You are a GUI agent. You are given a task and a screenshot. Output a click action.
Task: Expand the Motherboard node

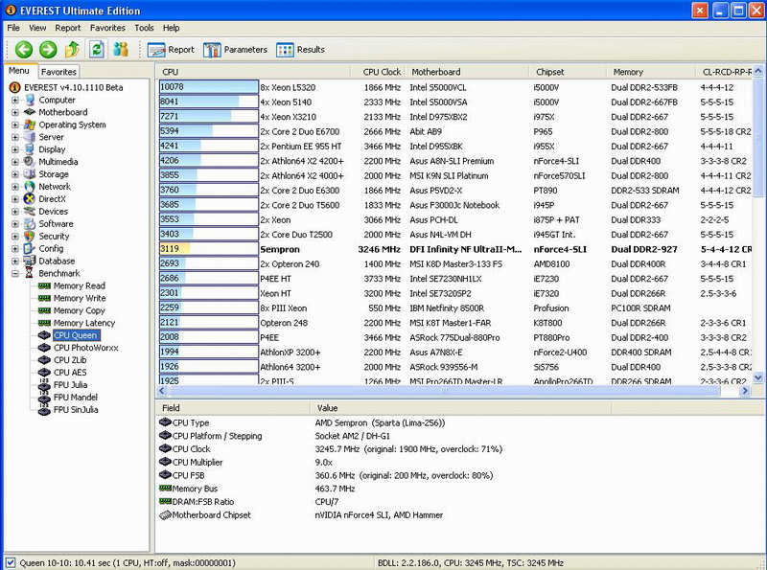click(x=15, y=112)
